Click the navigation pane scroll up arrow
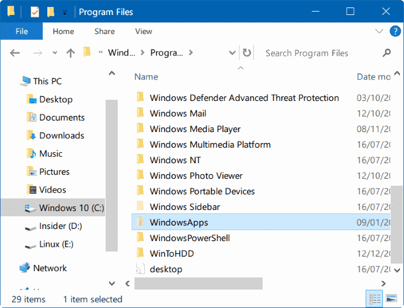Screen dimensions: 404x308 (112, 73)
